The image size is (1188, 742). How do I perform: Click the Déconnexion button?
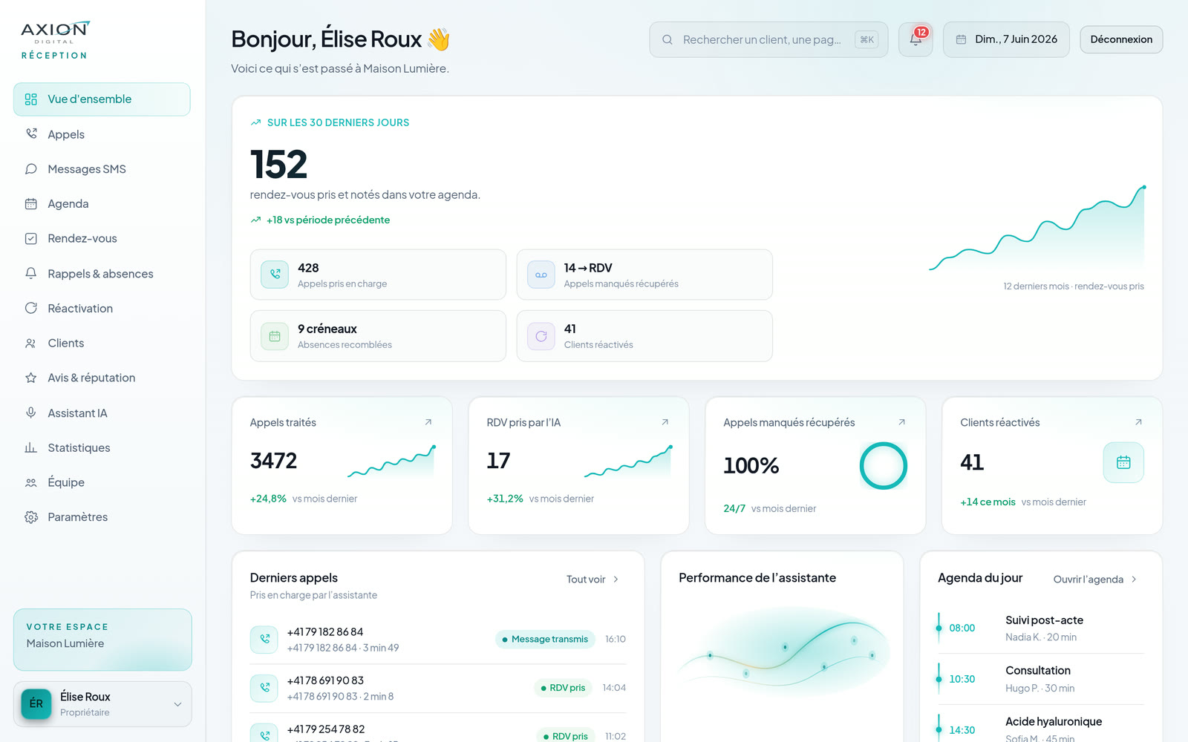coord(1121,39)
